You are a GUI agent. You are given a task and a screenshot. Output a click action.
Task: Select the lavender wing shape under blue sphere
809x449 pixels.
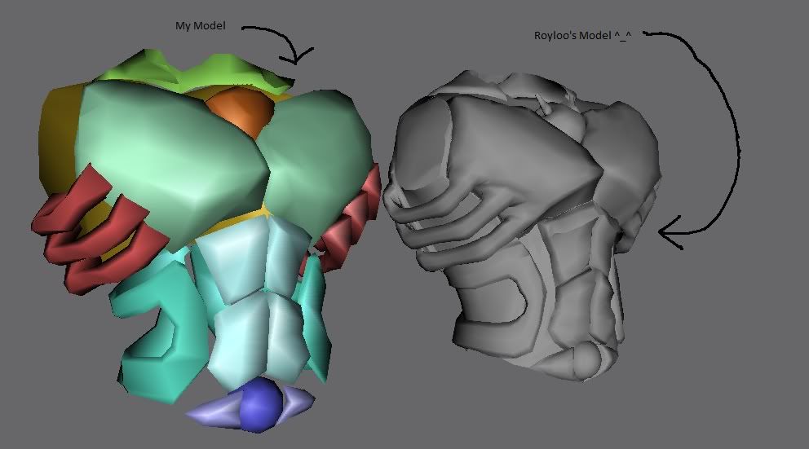[x=250, y=407]
